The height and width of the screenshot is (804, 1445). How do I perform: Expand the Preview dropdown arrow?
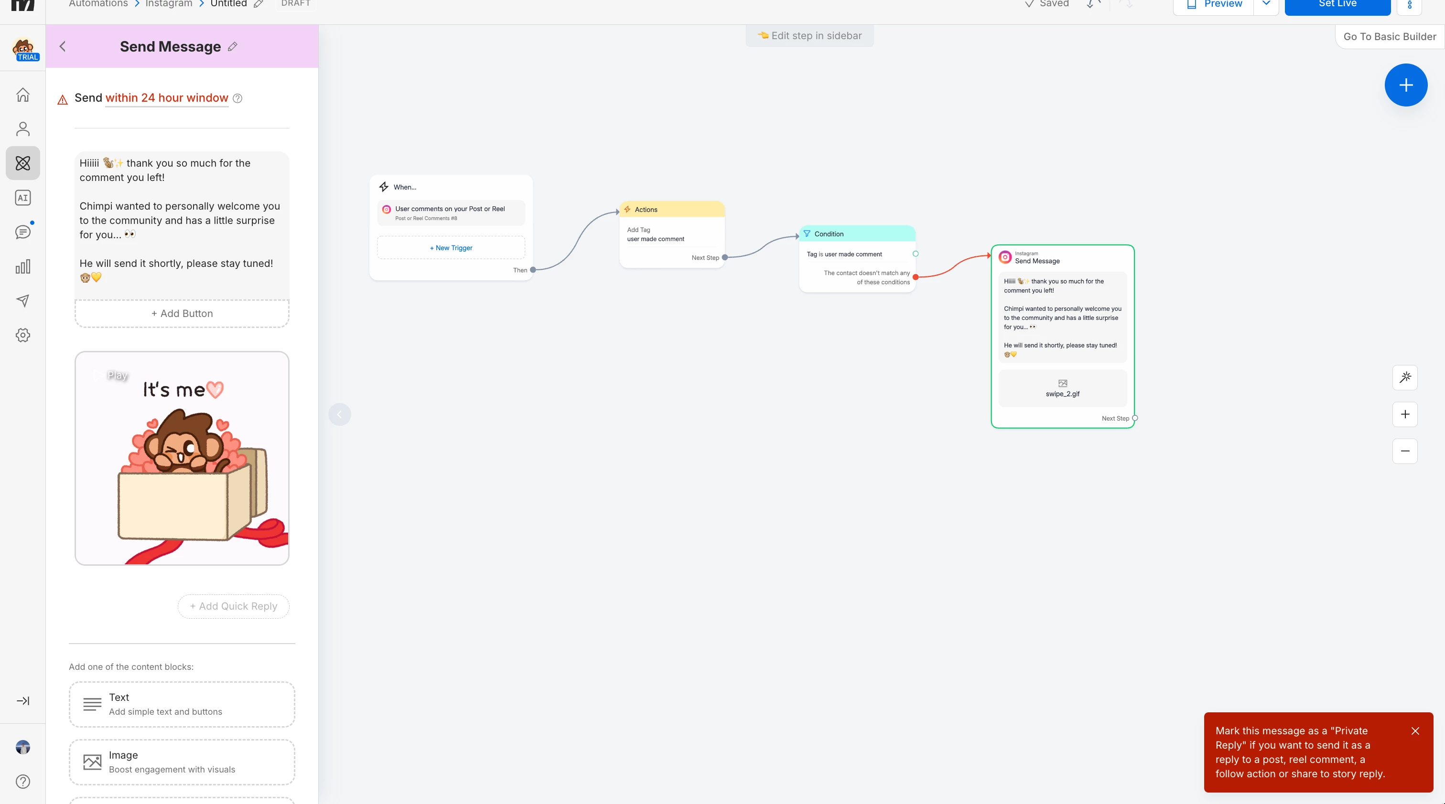point(1265,4)
